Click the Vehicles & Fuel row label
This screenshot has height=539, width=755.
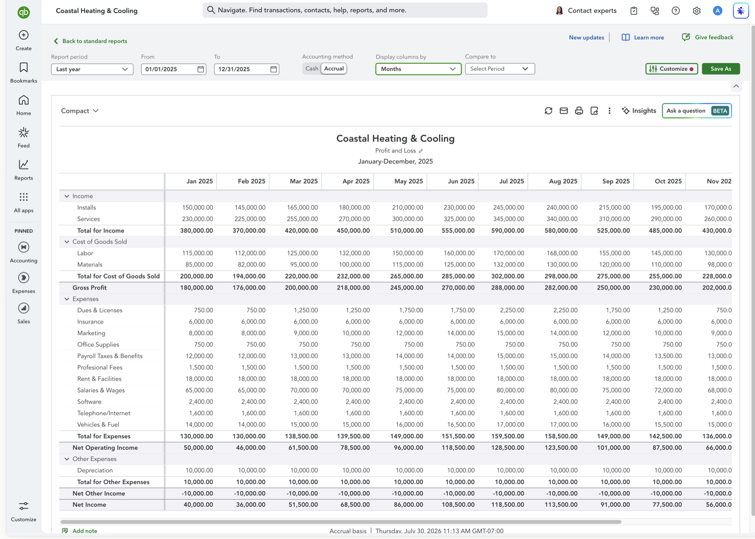98,425
